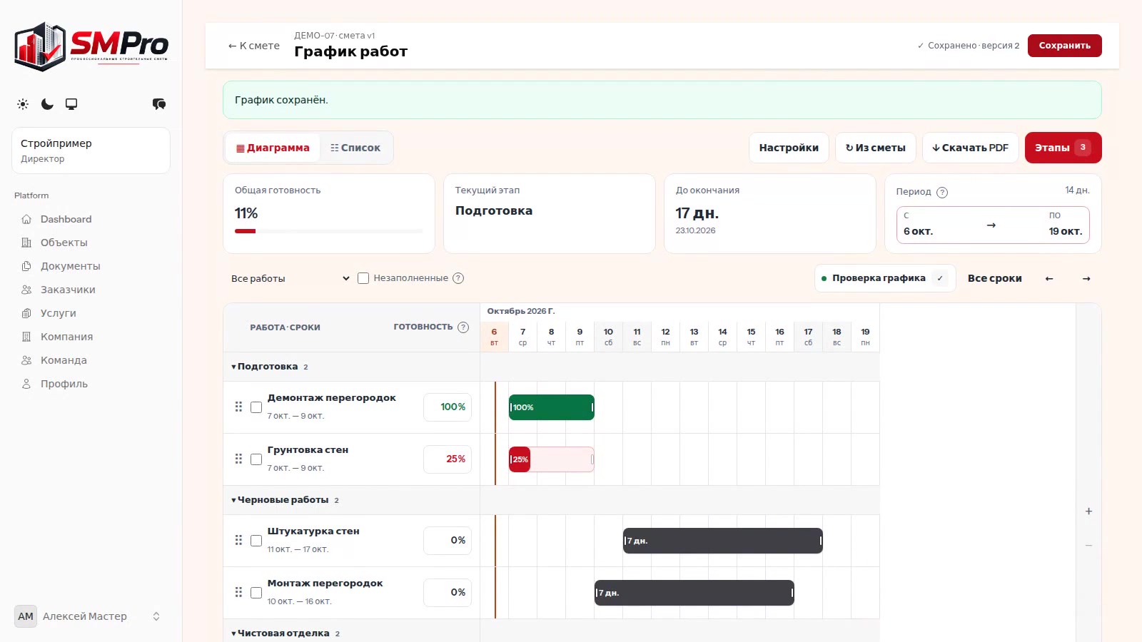
Task: Click drag handle for Штукатурка стен
Action: [238, 540]
